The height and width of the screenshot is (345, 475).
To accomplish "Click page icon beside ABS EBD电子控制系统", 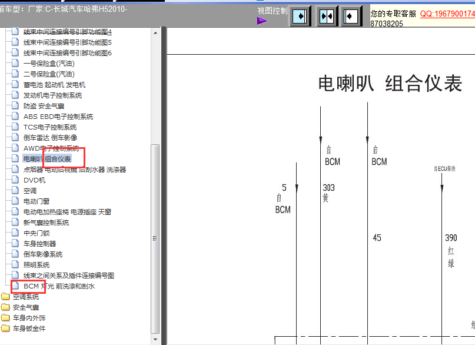I will 15,116.
